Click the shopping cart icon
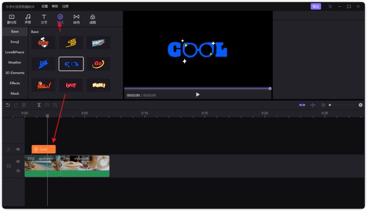The height and width of the screenshot is (211, 367). pos(330,6)
